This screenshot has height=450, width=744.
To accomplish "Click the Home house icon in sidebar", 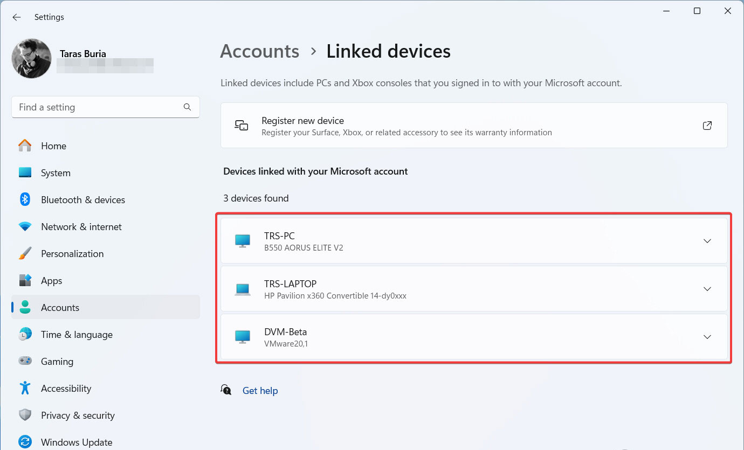I will point(25,146).
